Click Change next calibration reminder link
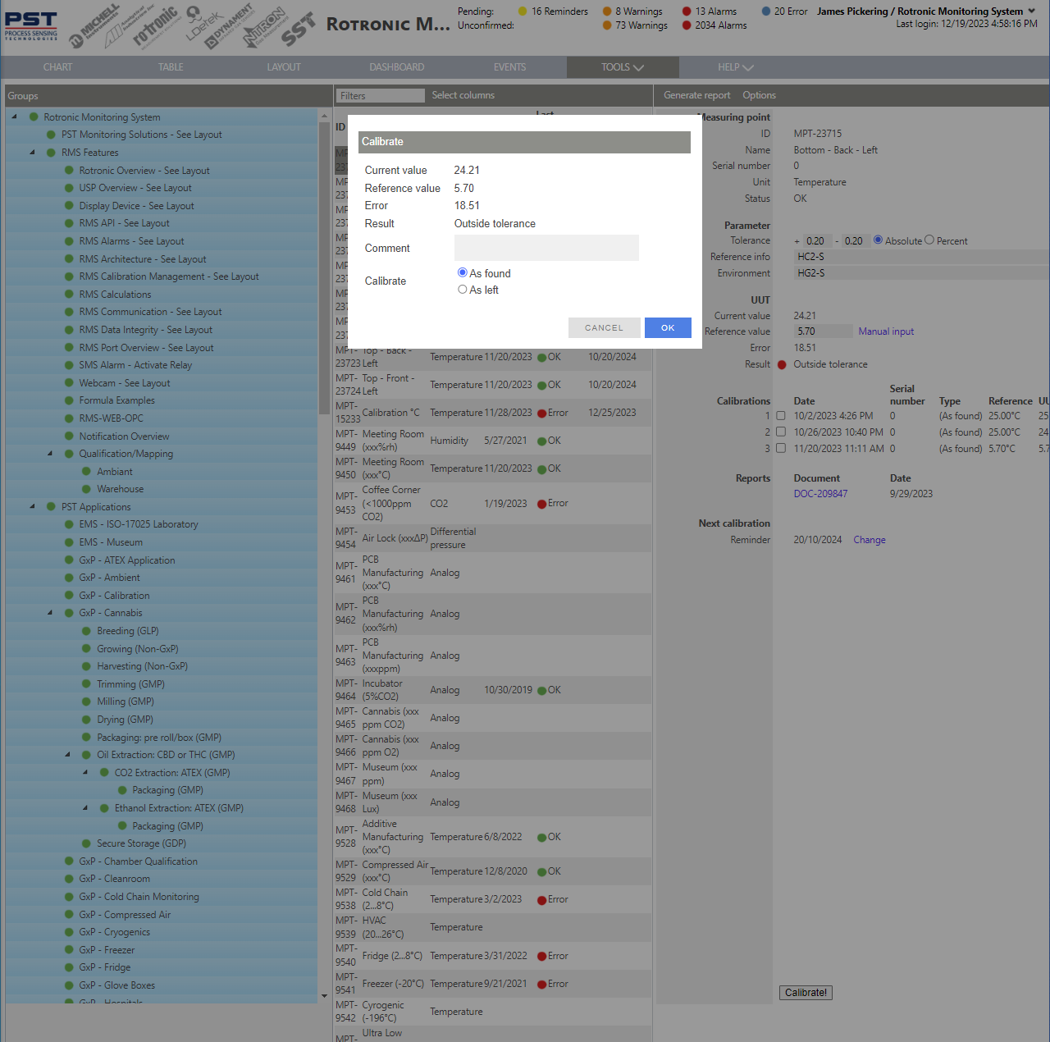The image size is (1050, 1042). click(x=870, y=540)
